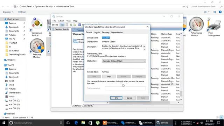Show hidden tray icons chevron
The width and height of the screenshot is (224, 126).
194,123
